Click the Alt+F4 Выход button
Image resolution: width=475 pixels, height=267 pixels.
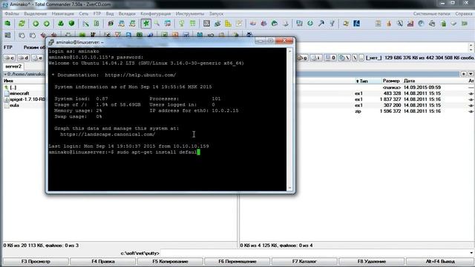pyautogui.click(x=440, y=261)
